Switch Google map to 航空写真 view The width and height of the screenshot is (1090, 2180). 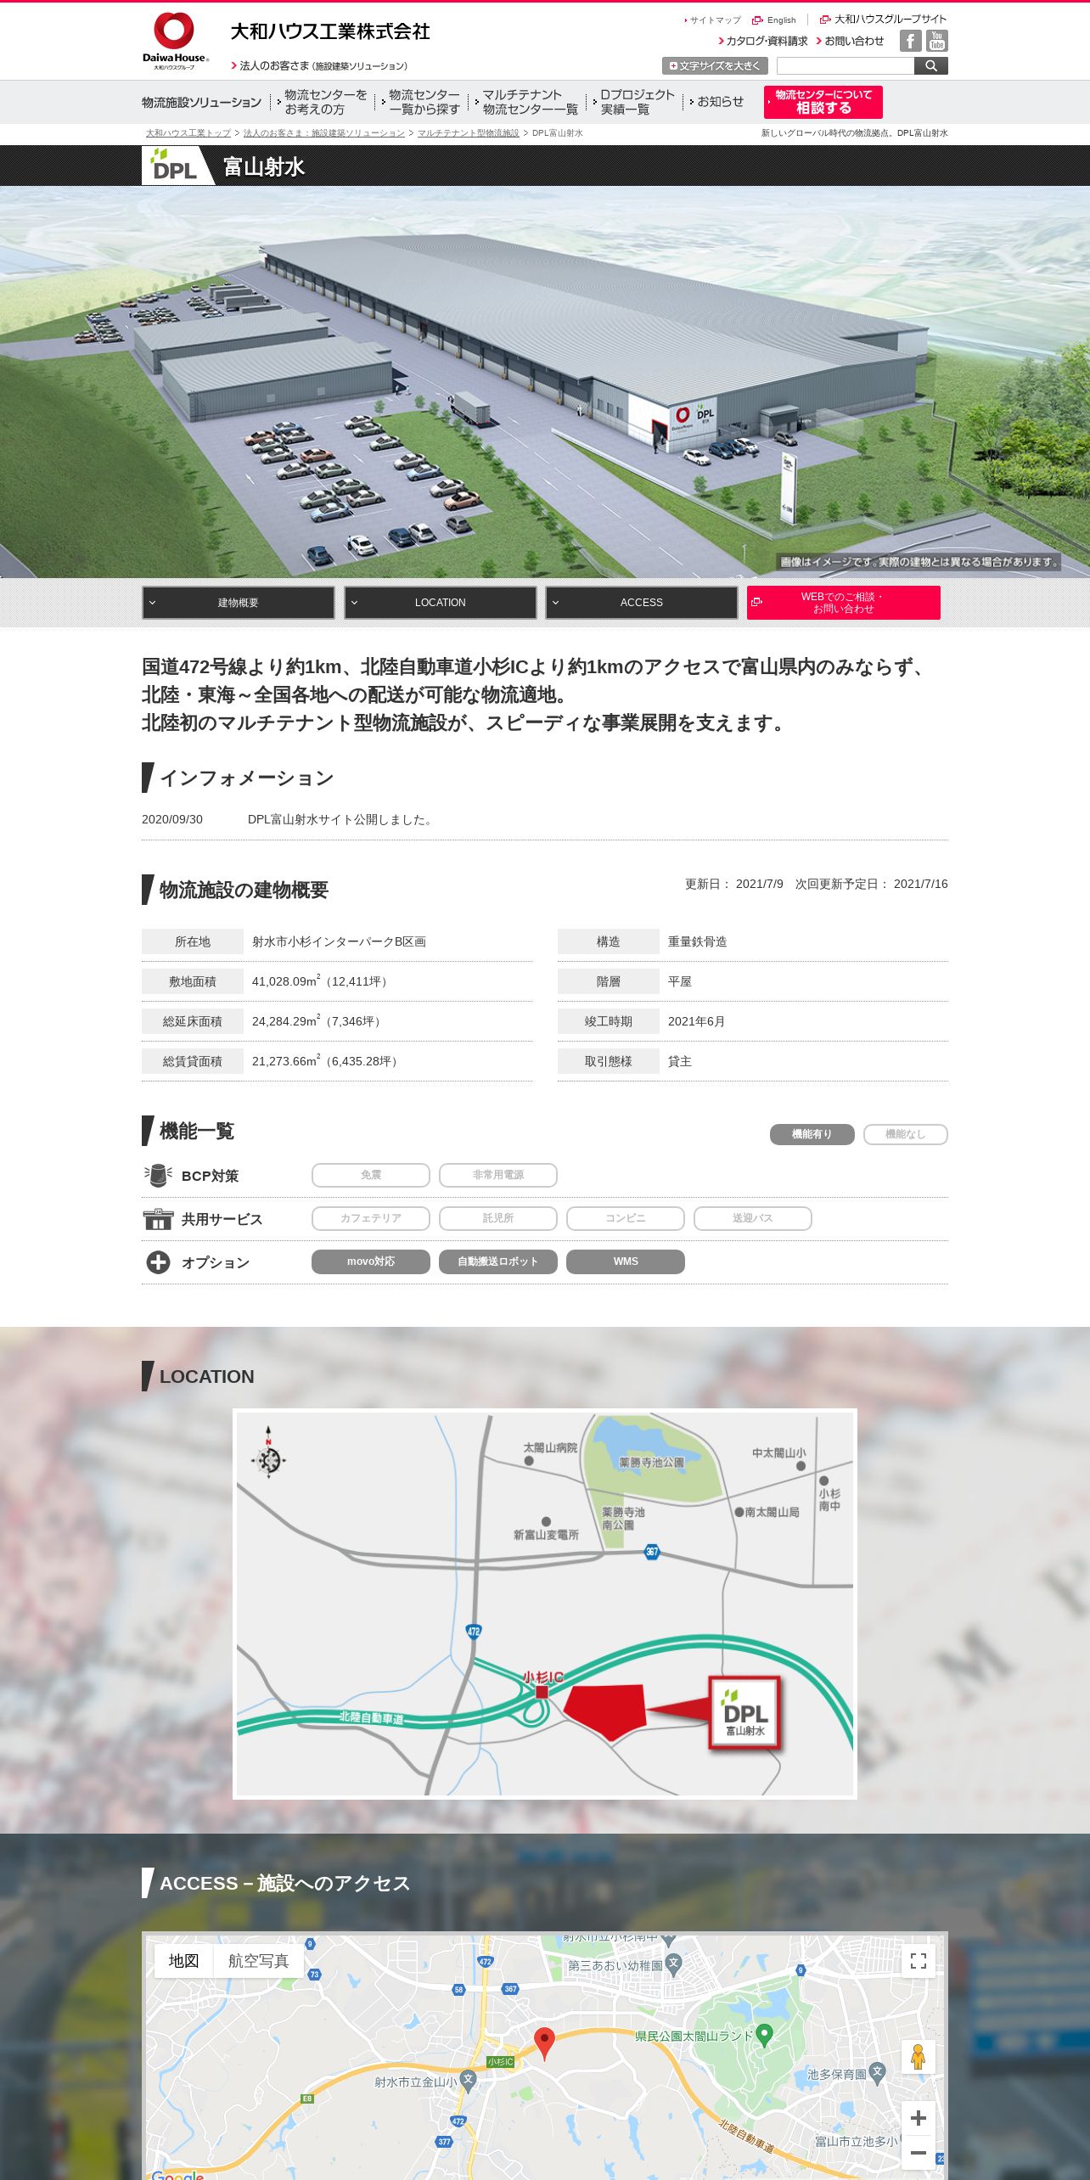point(258,1961)
